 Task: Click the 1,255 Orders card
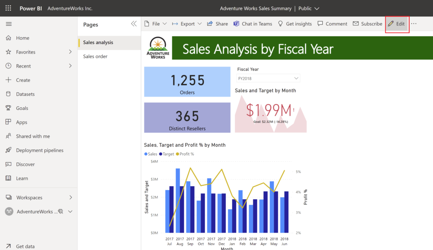187,82
